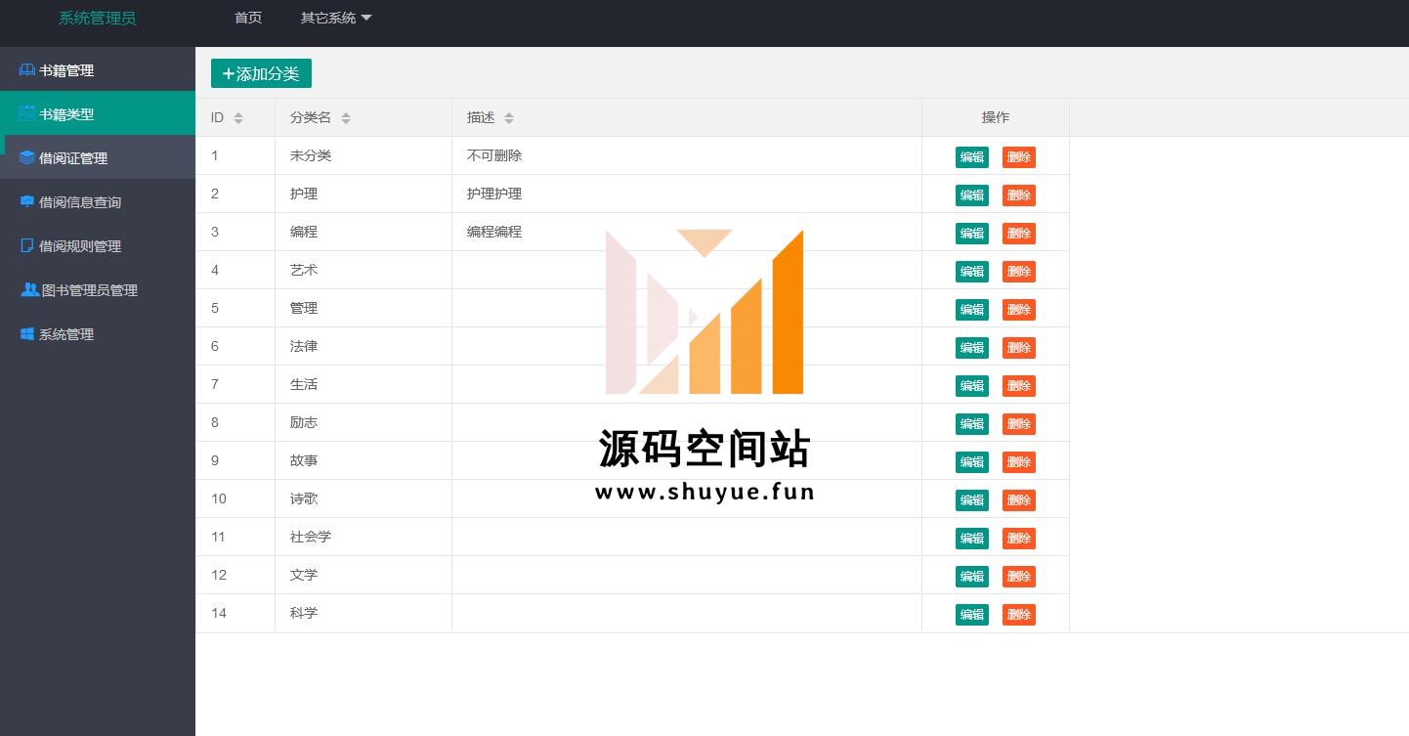Click the 未分类 category name cell
This screenshot has height=736, width=1409.
(363, 155)
